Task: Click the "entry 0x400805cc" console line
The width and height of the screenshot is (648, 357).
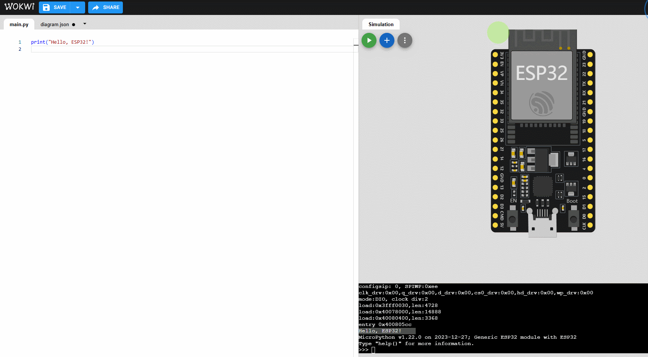Action: click(385, 325)
